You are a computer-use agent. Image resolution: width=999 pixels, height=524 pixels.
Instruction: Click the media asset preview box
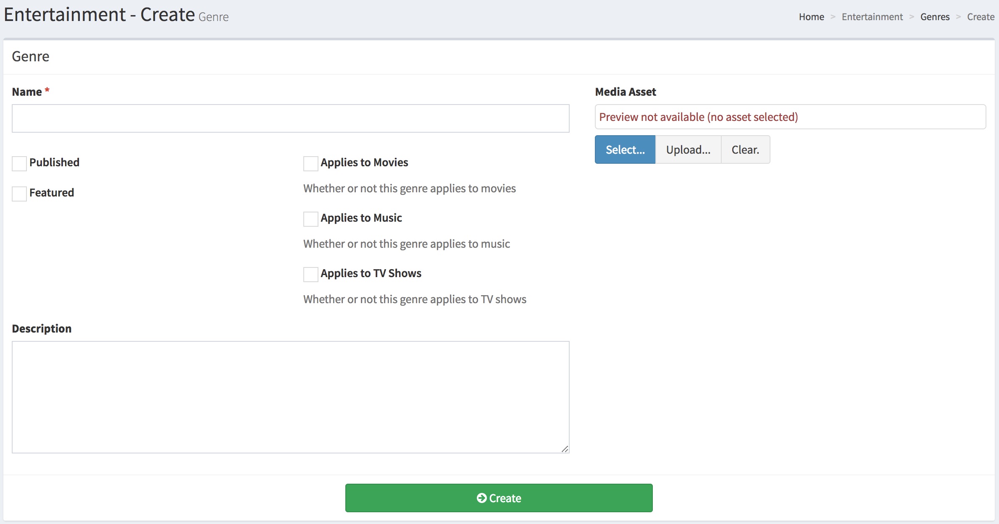790,117
